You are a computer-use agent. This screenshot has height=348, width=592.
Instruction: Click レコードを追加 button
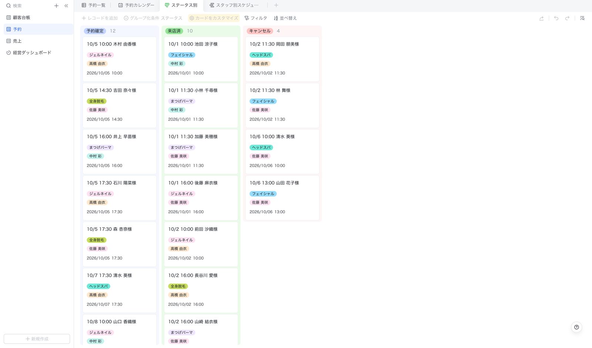tap(100, 18)
